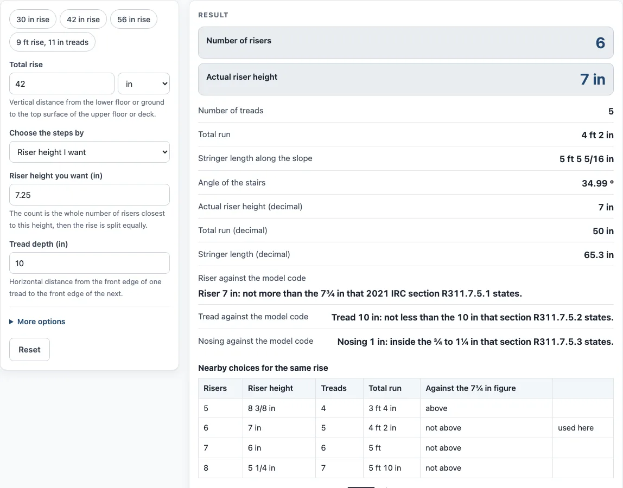Click the Actual riser height 7 in result
The height and width of the screenshot is (488, 623).
coord(593,79)
